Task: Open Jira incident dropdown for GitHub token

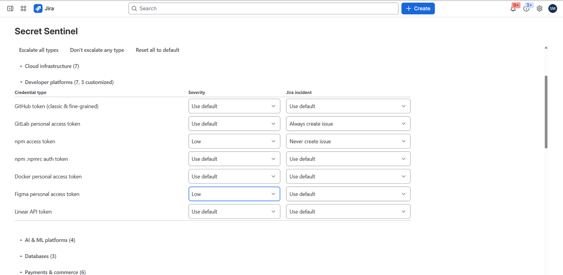Action: click(348, 106)
